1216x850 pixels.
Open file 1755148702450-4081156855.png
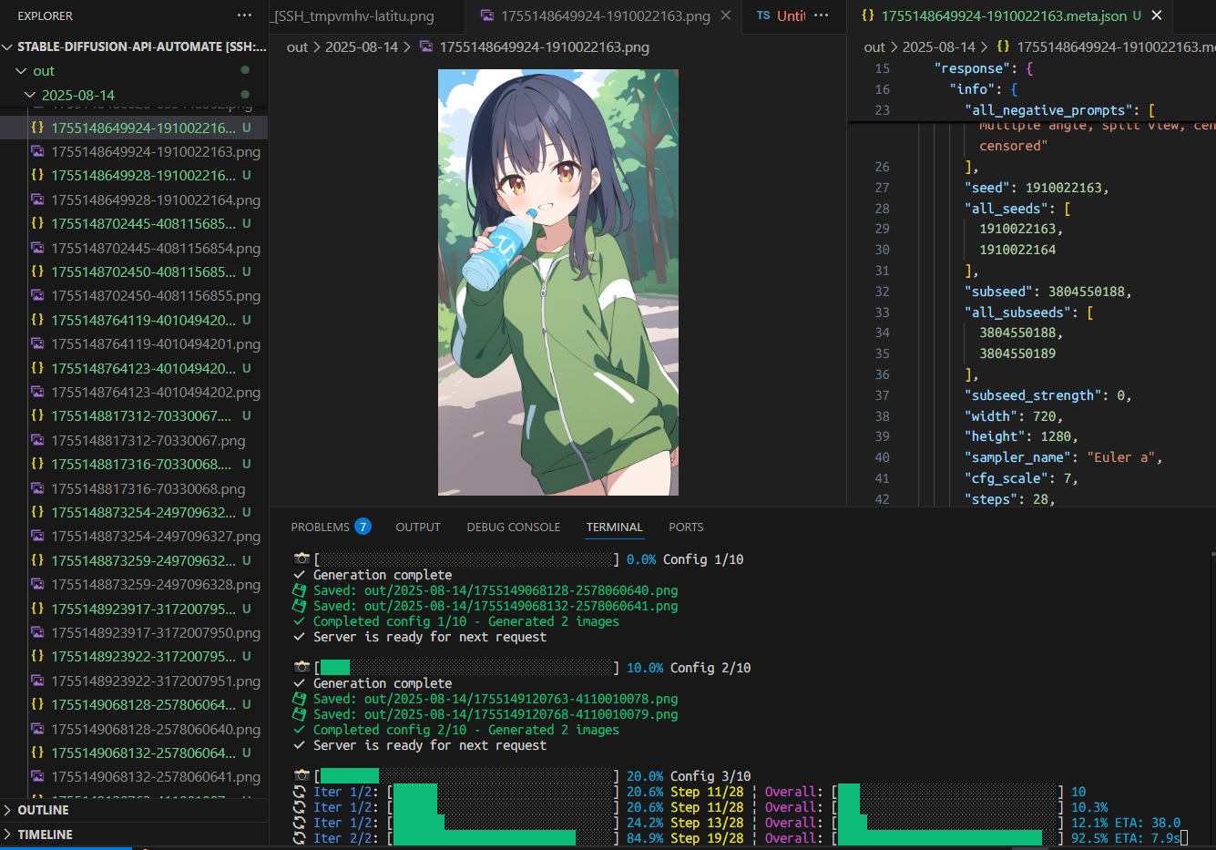click(156, 296)
